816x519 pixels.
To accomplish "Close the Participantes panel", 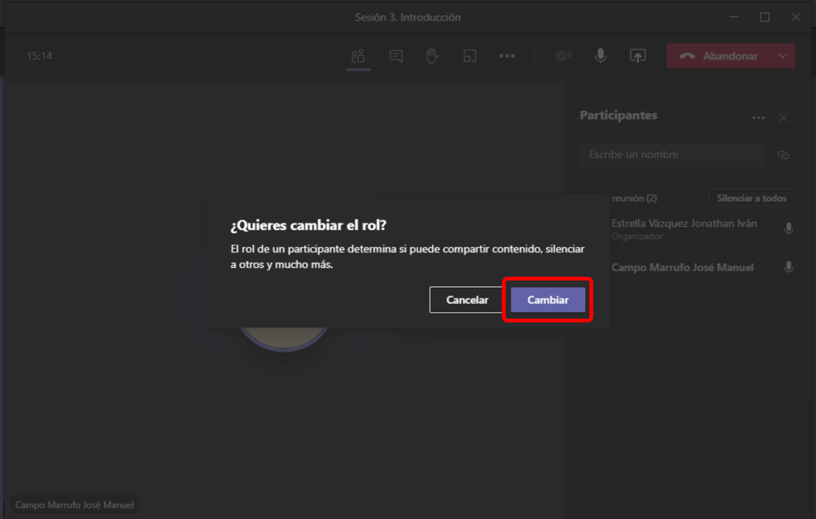I will (x=783, y=118).
